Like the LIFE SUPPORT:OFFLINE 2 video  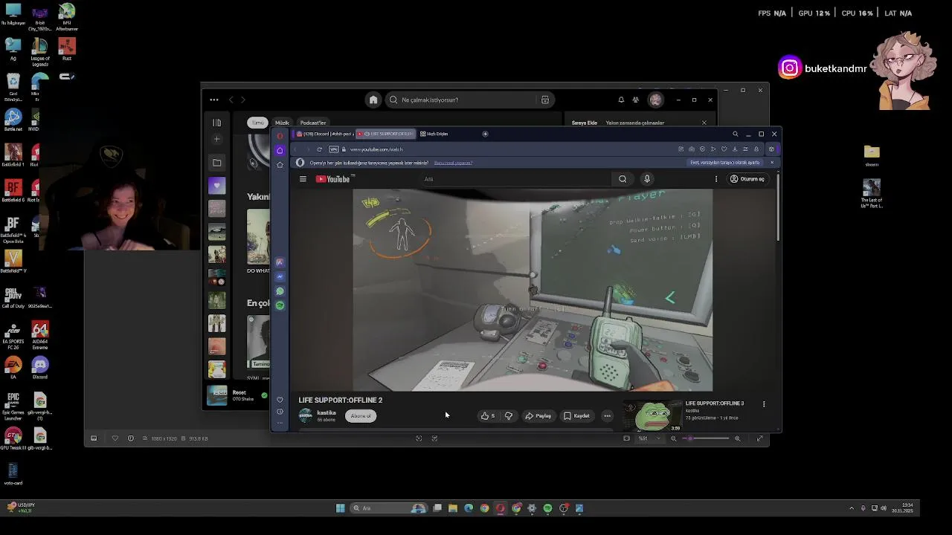click(488, 416)
